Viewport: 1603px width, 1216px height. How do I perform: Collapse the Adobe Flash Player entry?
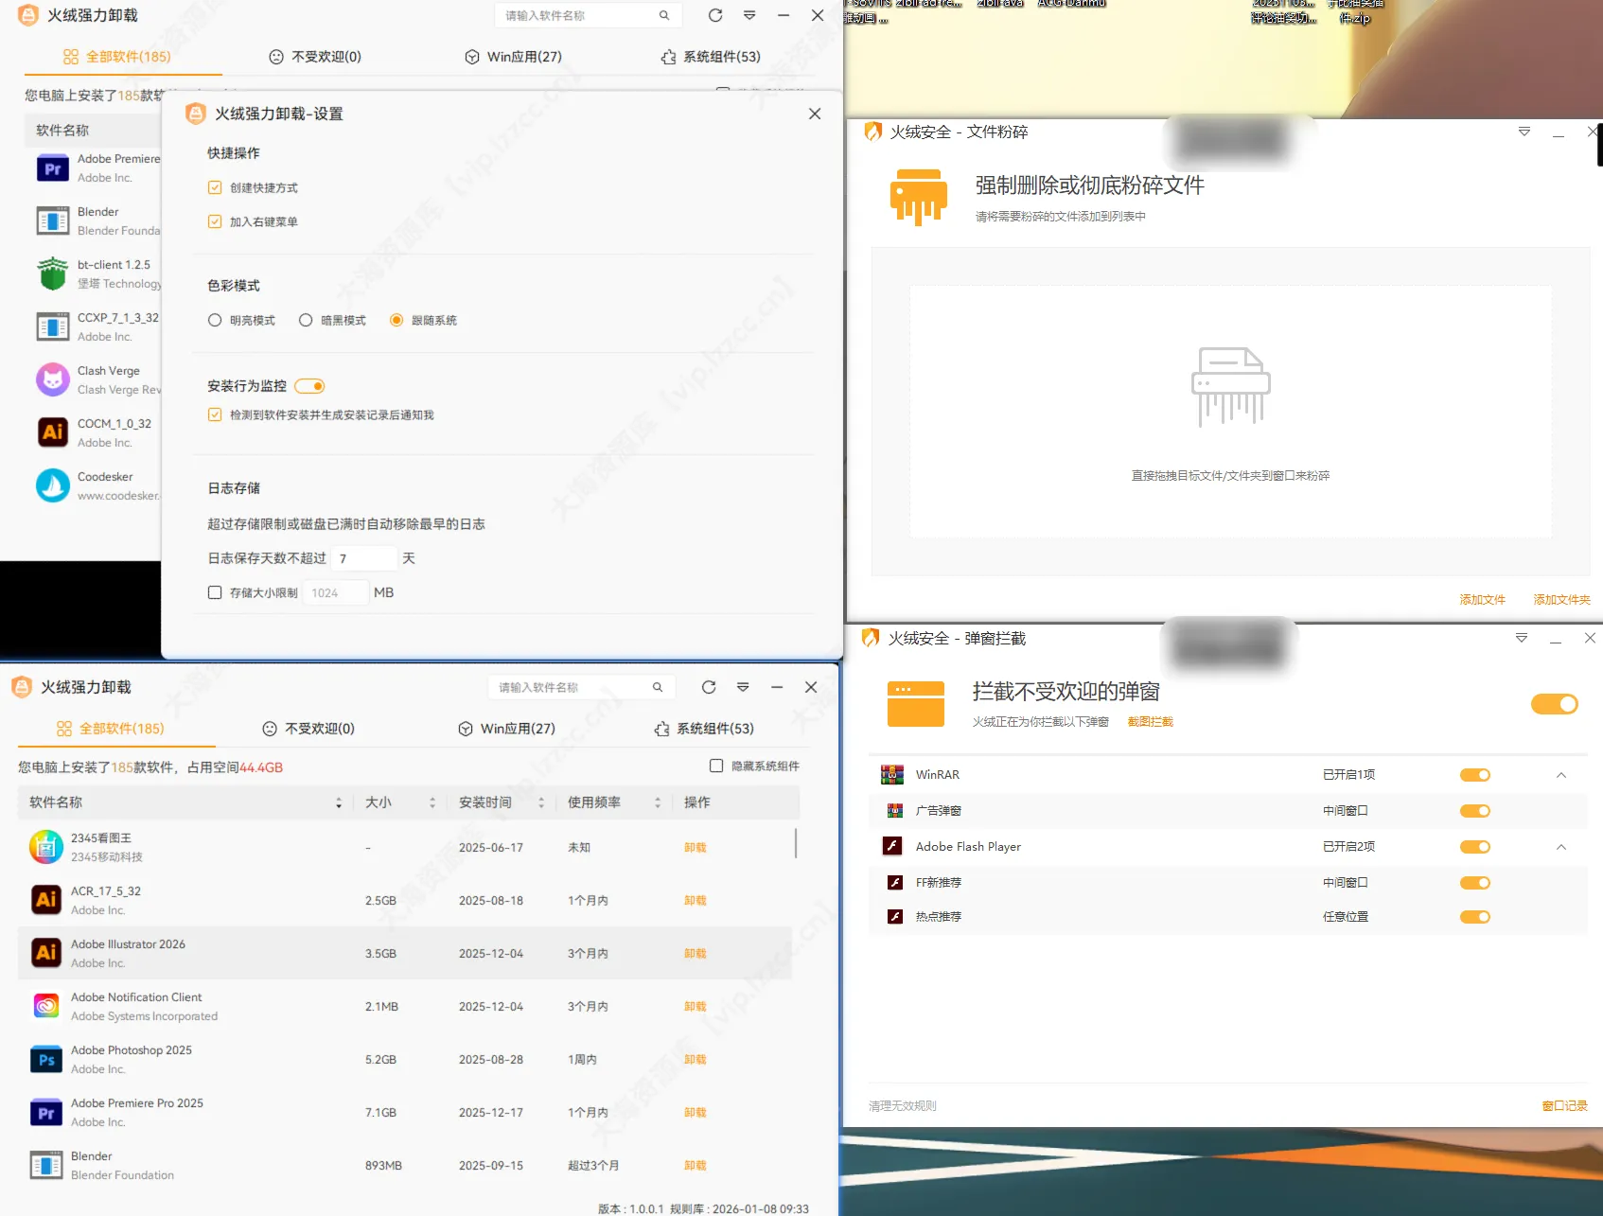click(1561, 846)
